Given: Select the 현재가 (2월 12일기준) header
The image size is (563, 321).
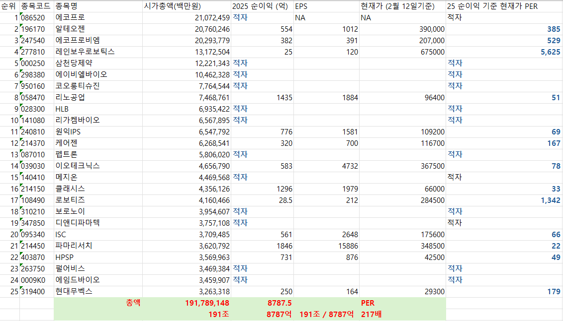Looking at the screenshot, I should (x=402, y=6).
